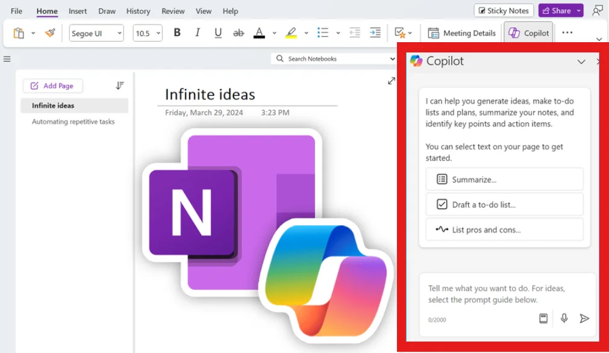Screen dimensions: 609x353
Task: Select the Format Painter brush
Action: 50,33
